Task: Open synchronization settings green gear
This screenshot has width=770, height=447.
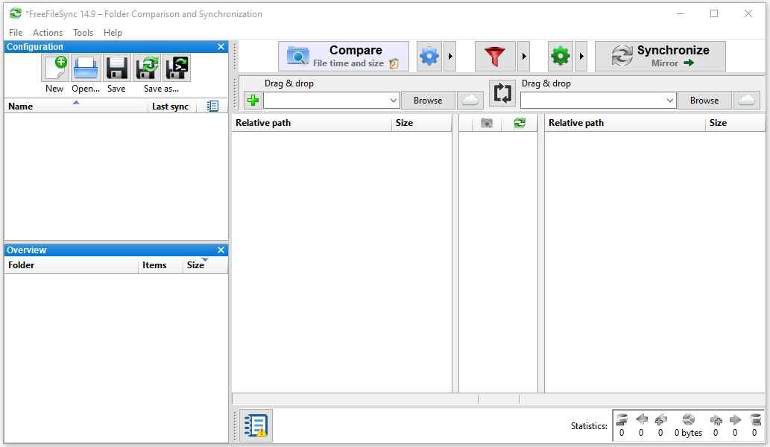Action: [x=561, y=56]
